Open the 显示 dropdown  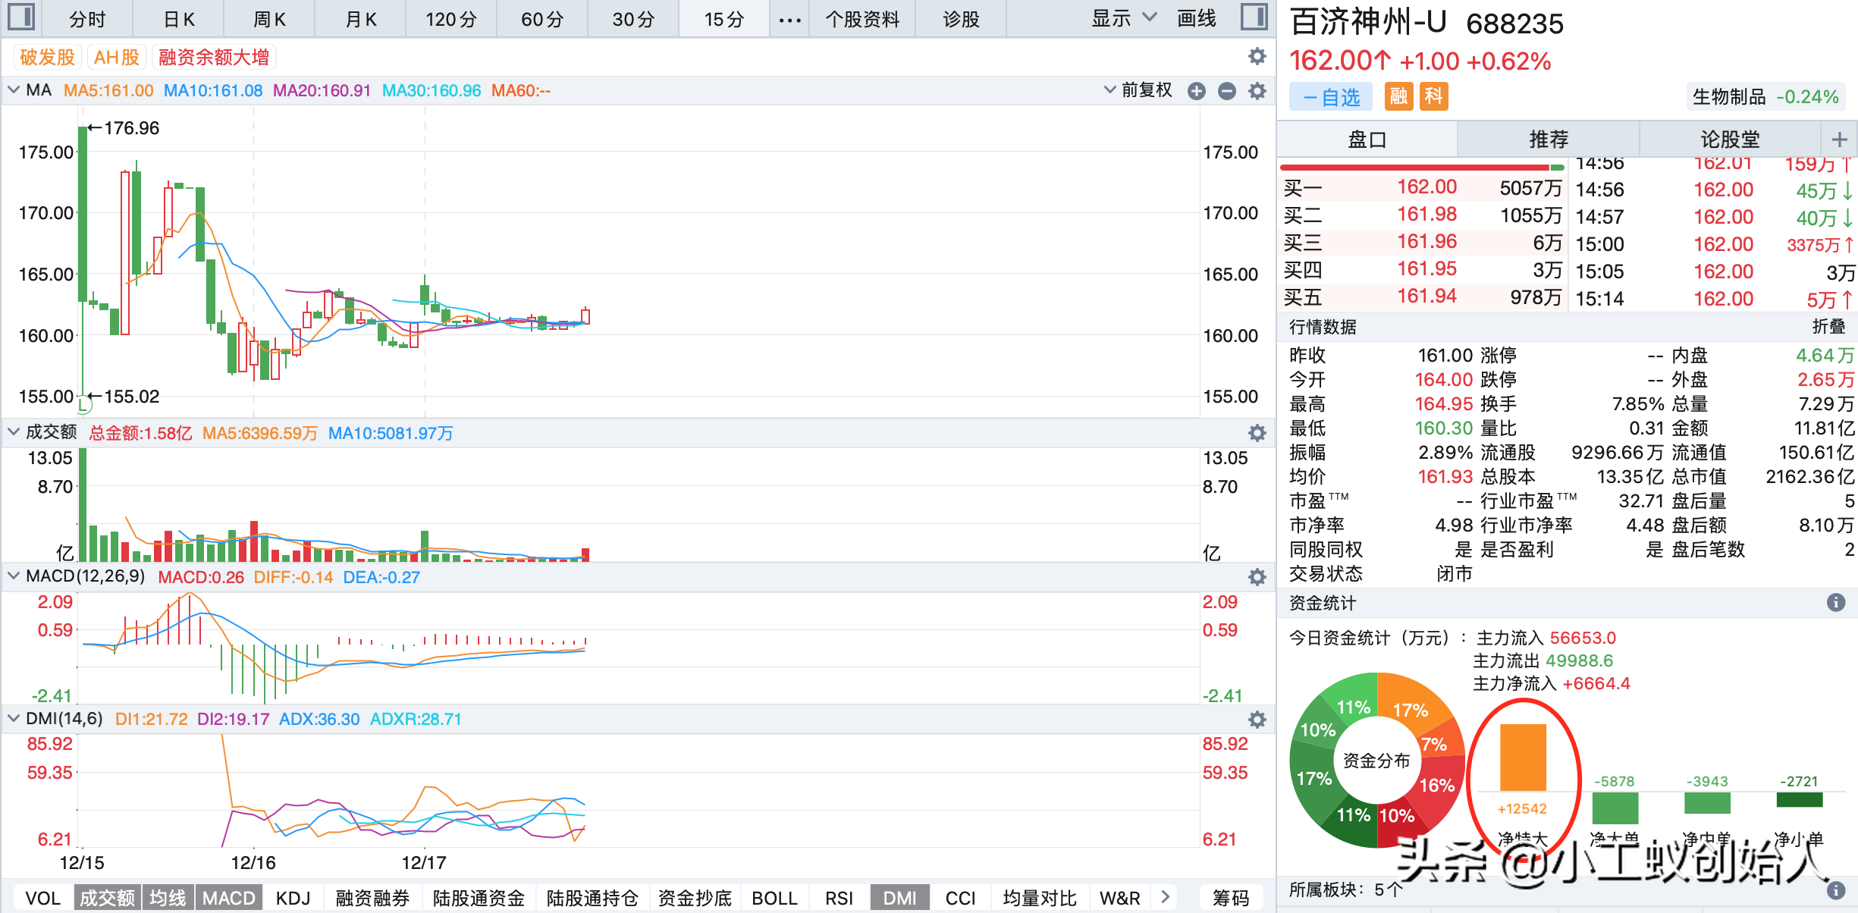click(x=1124, y=19)
